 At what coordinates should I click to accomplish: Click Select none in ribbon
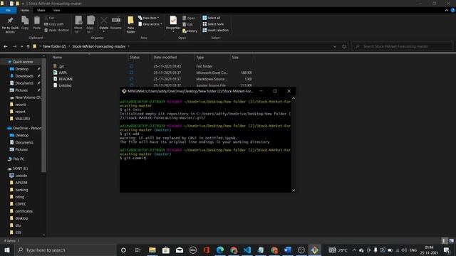click(x=213, y=24)
